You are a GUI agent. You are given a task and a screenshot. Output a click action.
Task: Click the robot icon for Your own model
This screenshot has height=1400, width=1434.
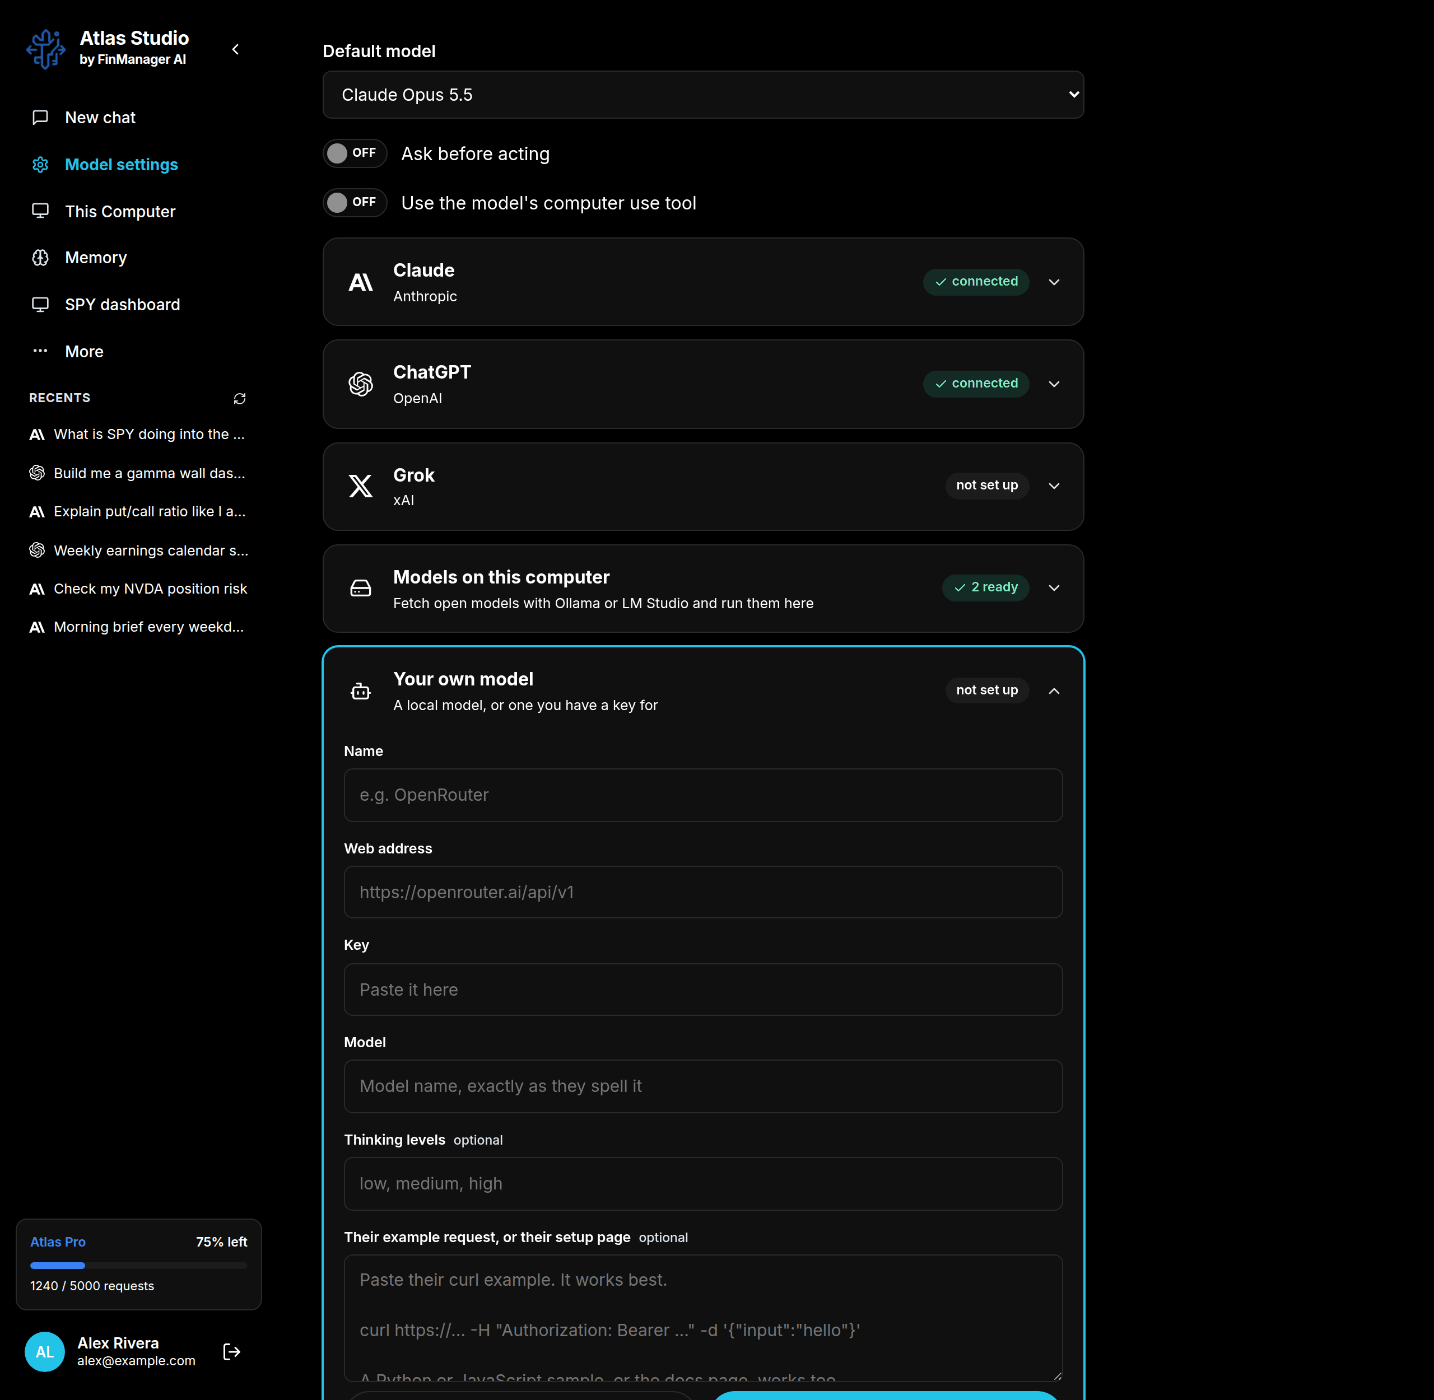point(360,690)
